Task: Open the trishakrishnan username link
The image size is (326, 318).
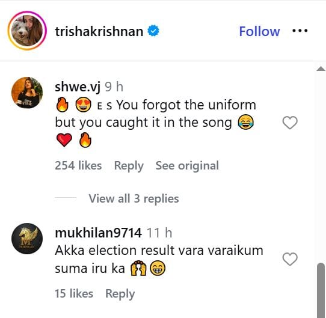Action: click(99, 31)
